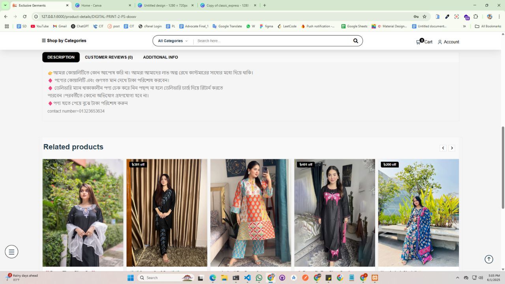Viewport: 505px width, 284px height.
Task: Open the Additional Info tab
Action: 160,57
